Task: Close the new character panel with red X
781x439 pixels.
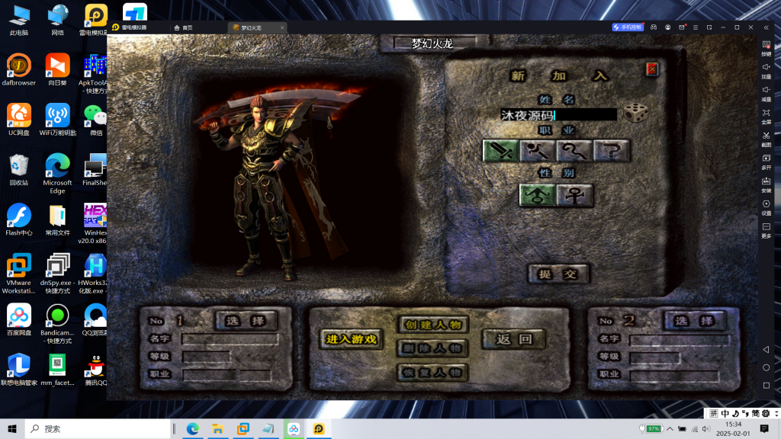Action: click(x=651, y=69)
